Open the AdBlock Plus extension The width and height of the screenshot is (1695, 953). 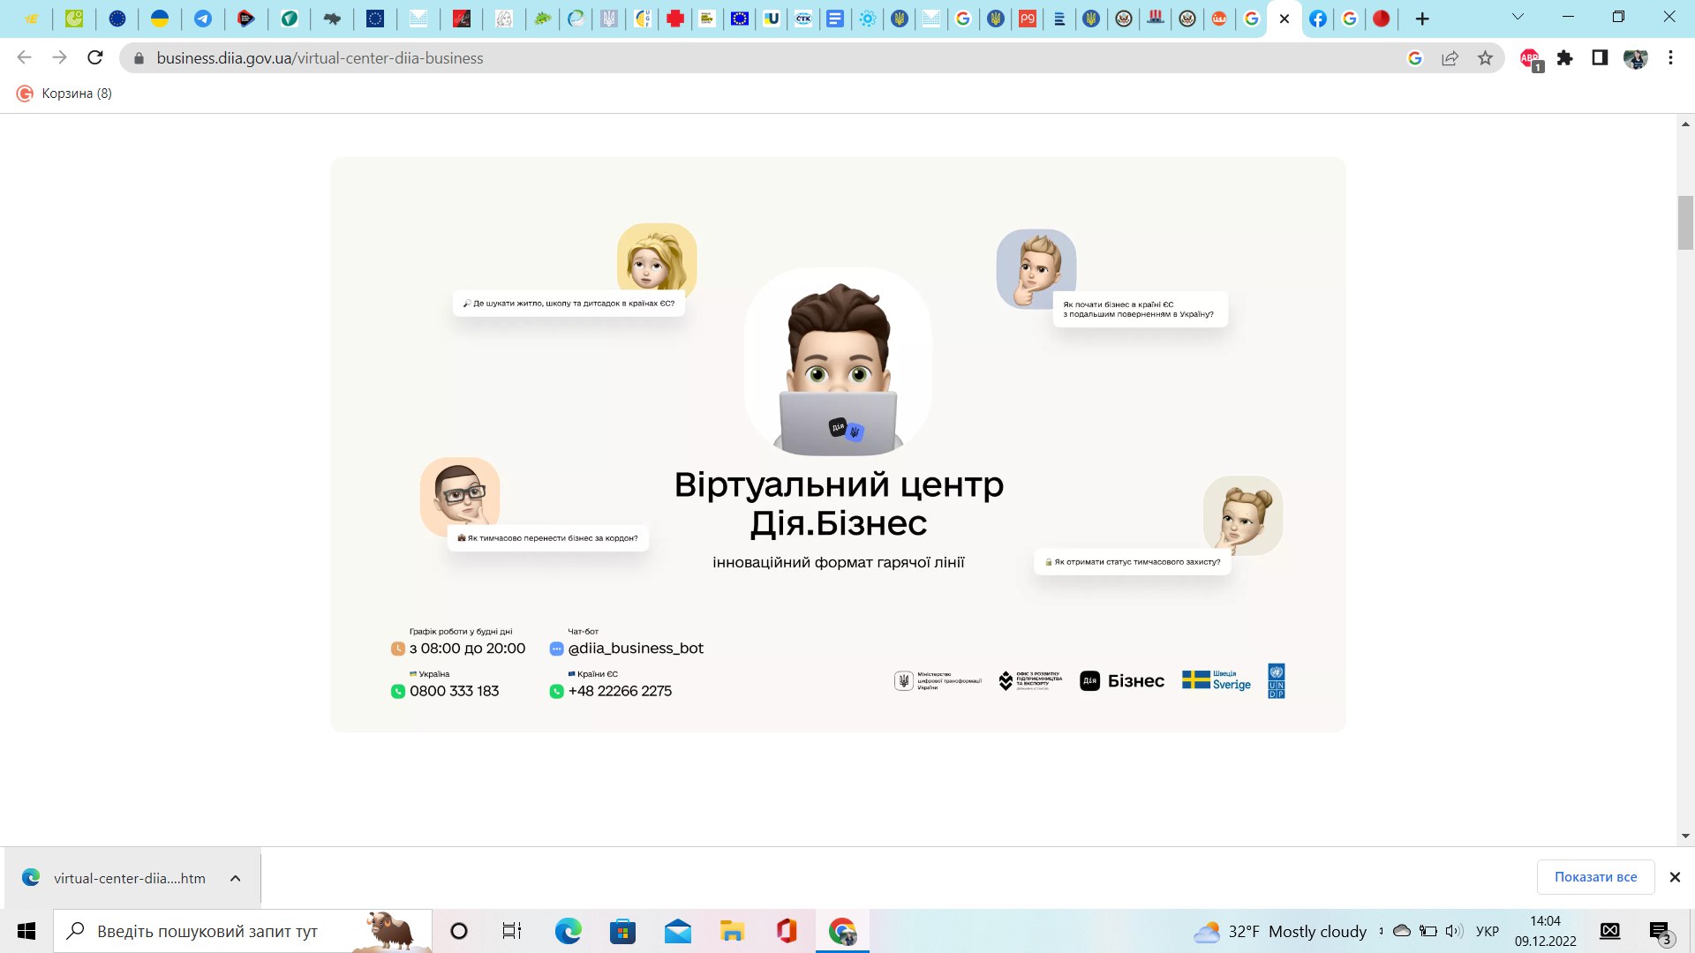click(1531, 59)
